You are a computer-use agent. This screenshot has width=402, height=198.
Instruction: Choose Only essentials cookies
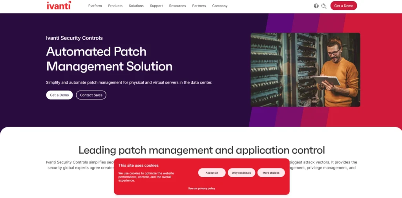point(241,173)
